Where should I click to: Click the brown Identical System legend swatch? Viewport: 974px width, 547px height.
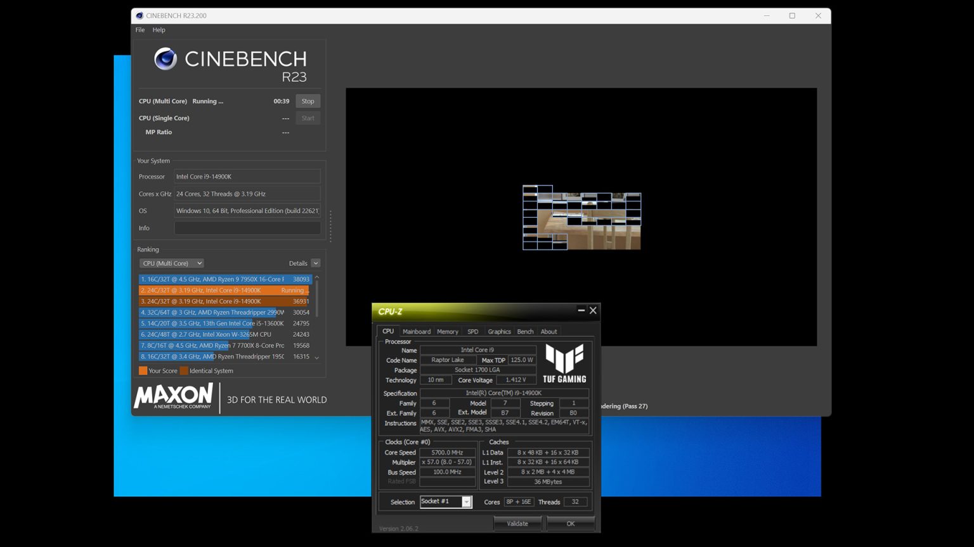click(x=184, y=371)
